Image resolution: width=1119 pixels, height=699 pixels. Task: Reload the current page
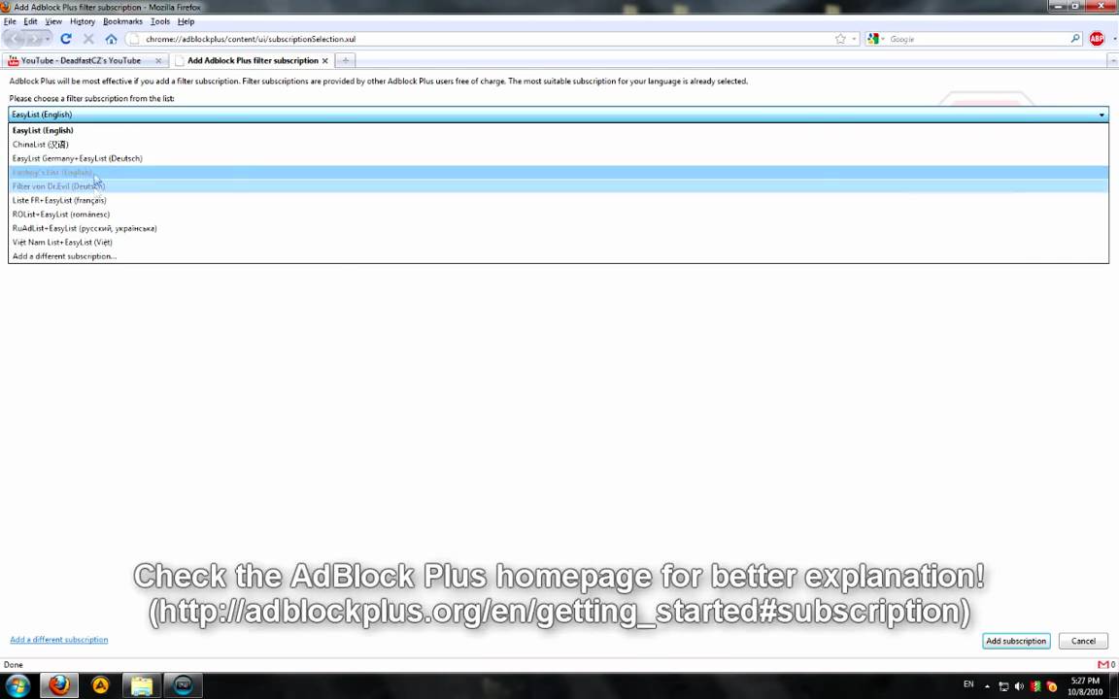[x=66, y=39]
